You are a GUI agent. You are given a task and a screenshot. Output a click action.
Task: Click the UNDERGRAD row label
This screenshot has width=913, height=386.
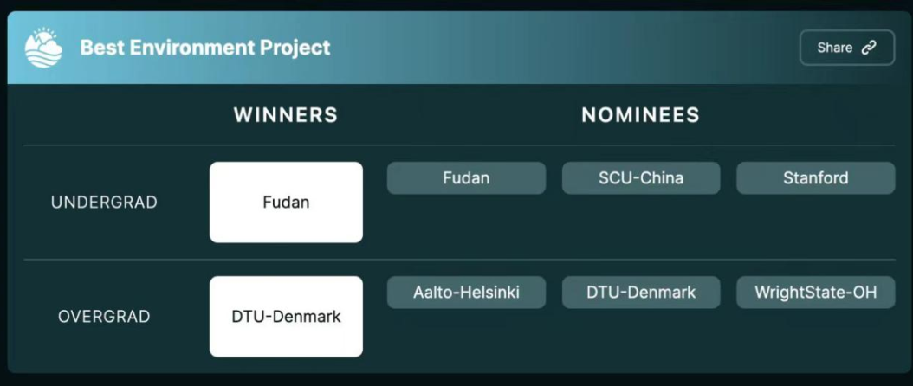click(x=104, y=203)
